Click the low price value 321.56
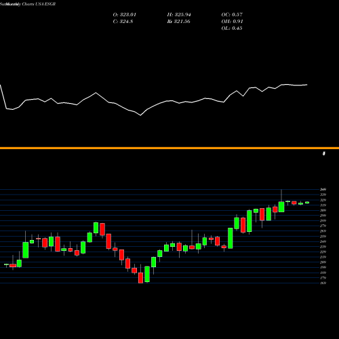Viewport: 339px width, 339px height. 182,22
